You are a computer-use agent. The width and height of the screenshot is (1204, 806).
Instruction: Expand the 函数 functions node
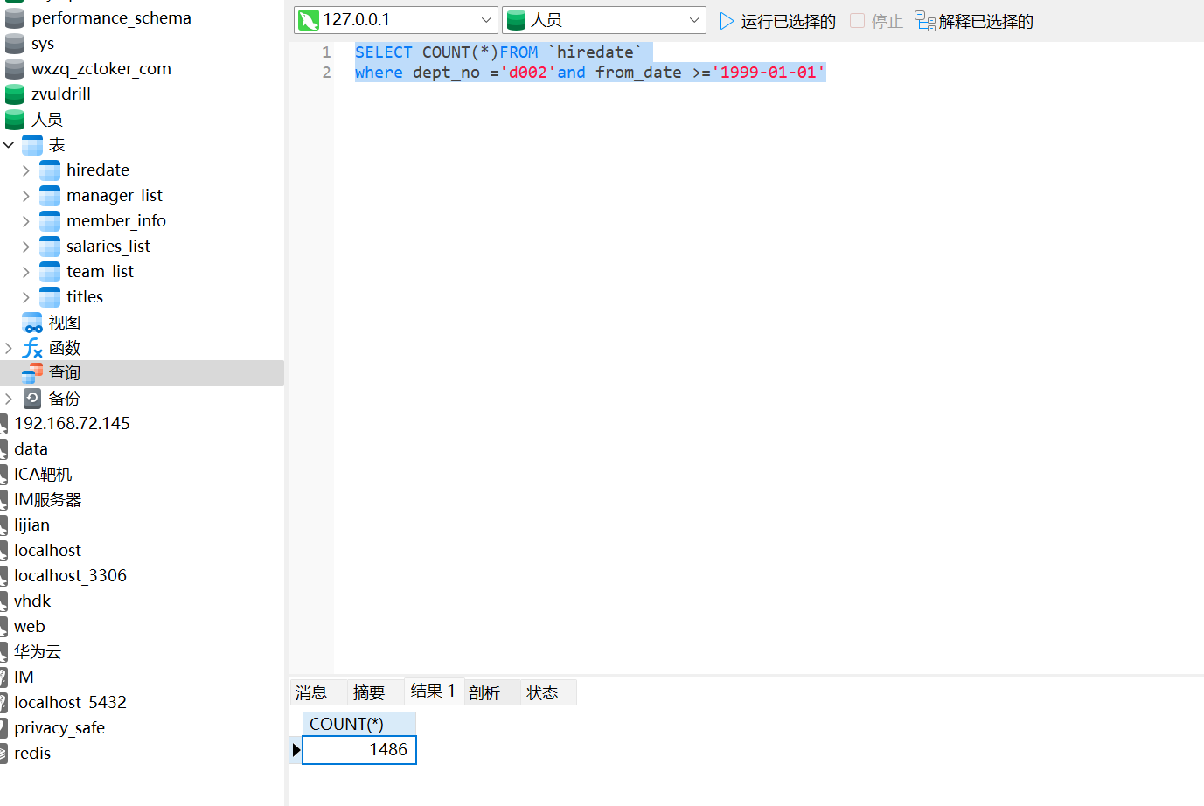click(x=9, y=348)
